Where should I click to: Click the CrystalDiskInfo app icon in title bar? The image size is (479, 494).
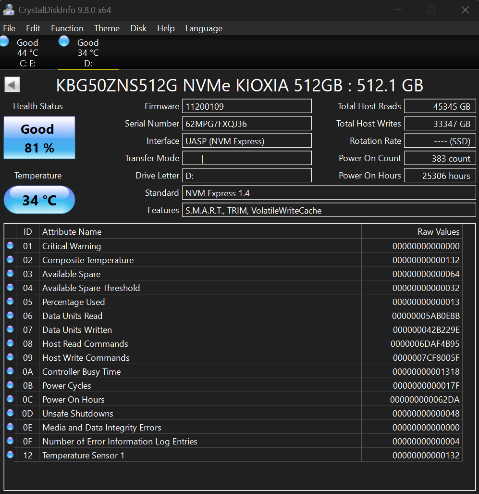pyautogui.click(x=9, y=10)
